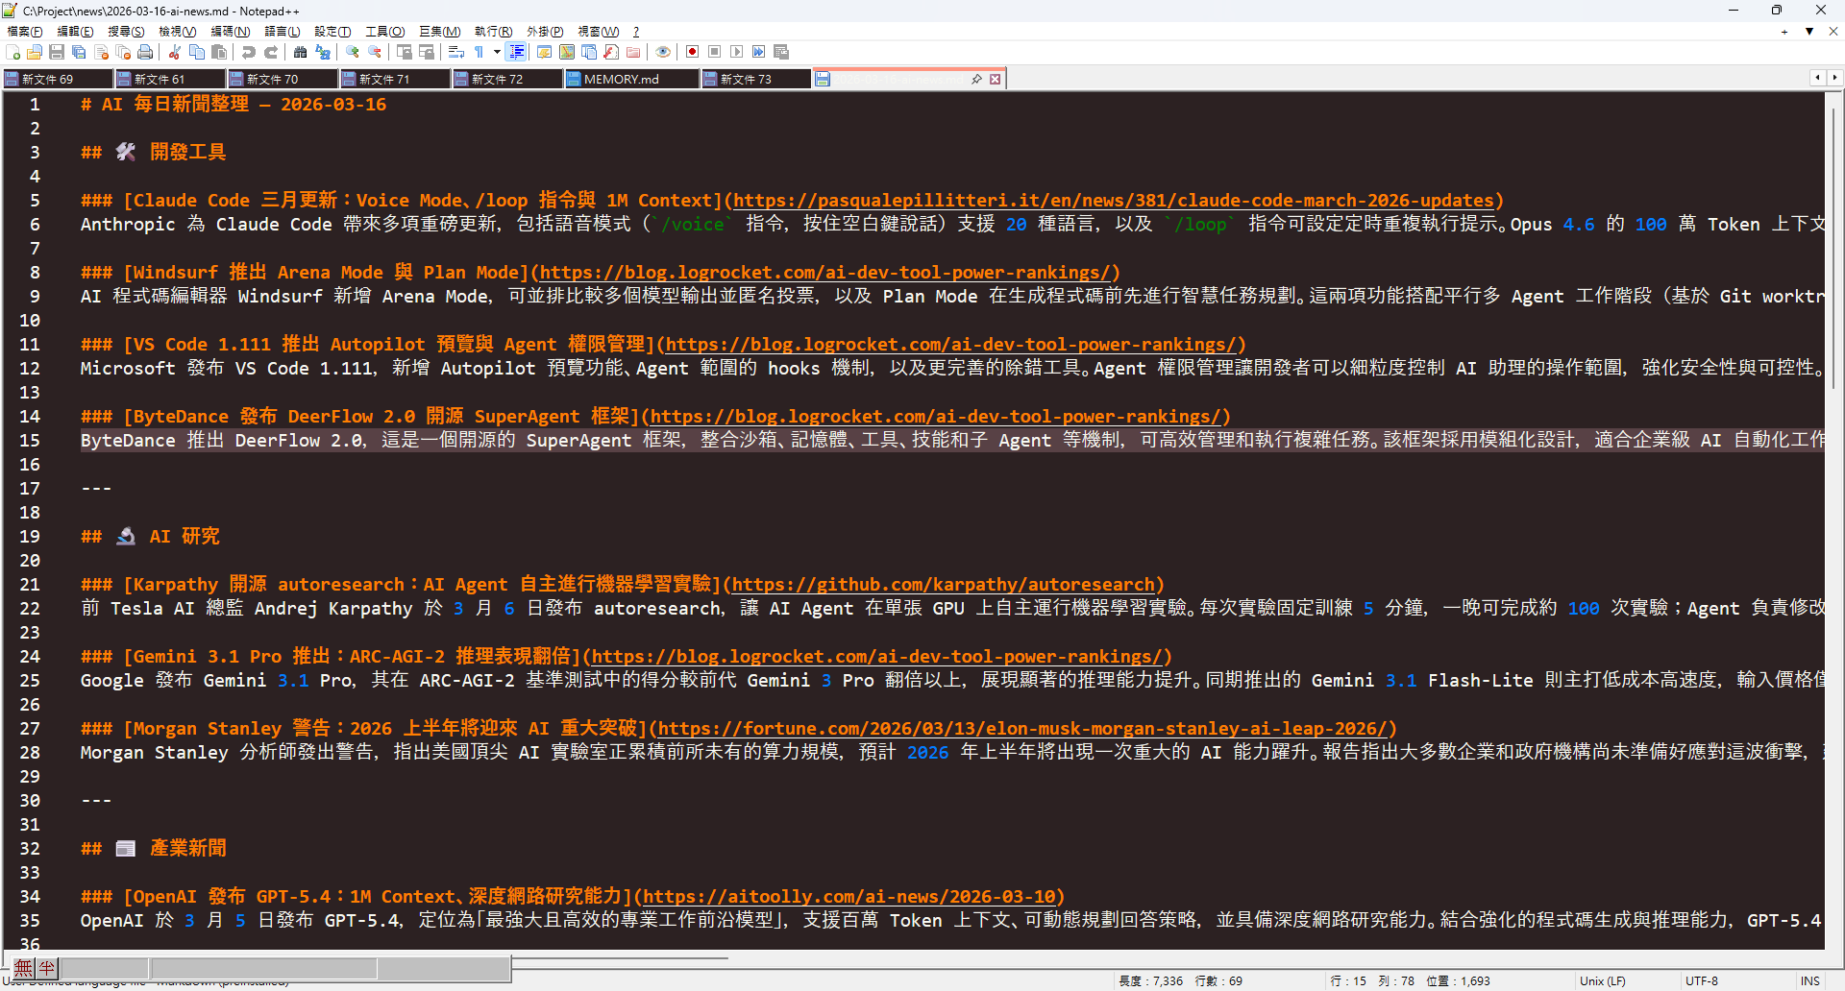Image resolution: width=1845 pixels, height=991 pixels.
Task: Close the active tab with red X
Action: pyautogui.click(x=996, y=80)
